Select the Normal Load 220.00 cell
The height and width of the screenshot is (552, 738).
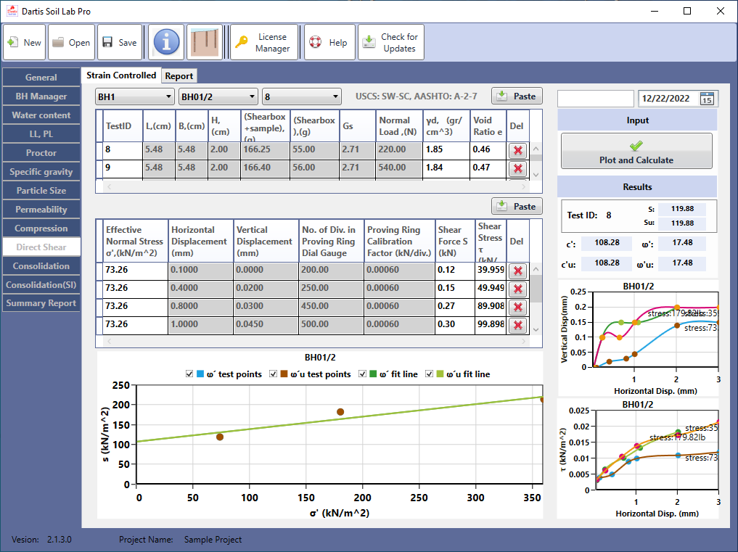pos(398,149)
